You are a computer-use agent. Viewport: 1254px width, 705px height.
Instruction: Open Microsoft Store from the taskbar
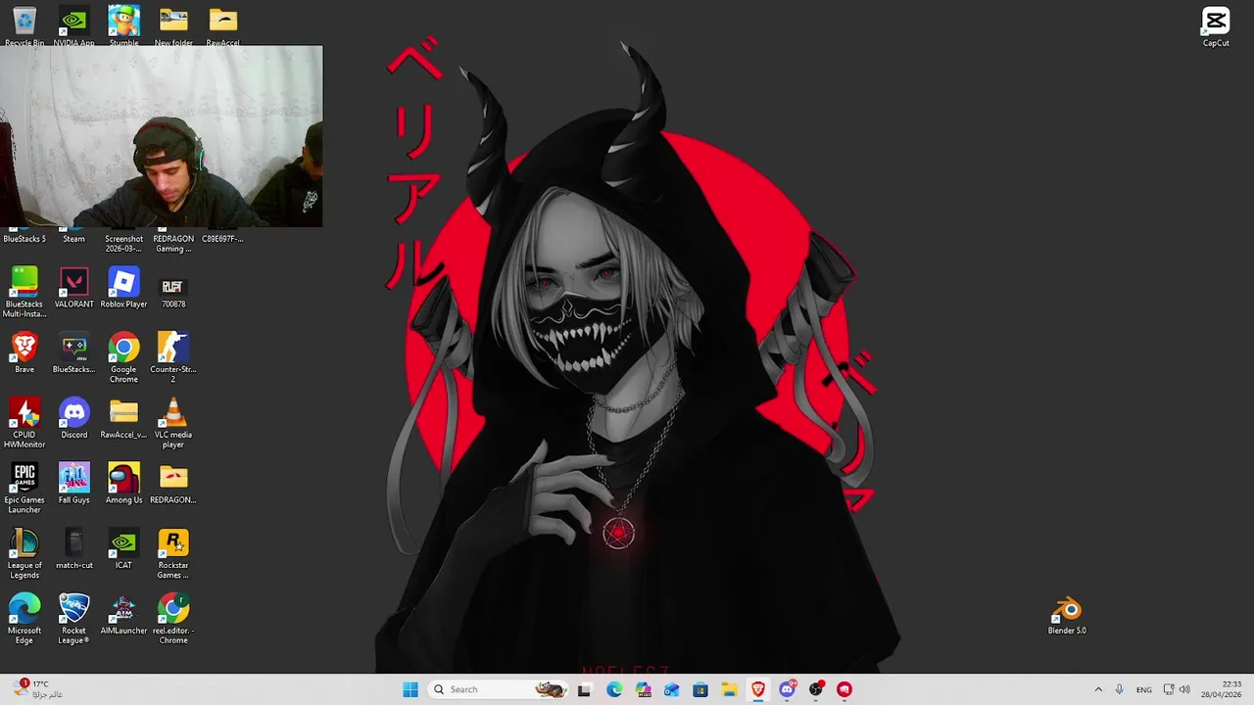click(x=700, y=689)
